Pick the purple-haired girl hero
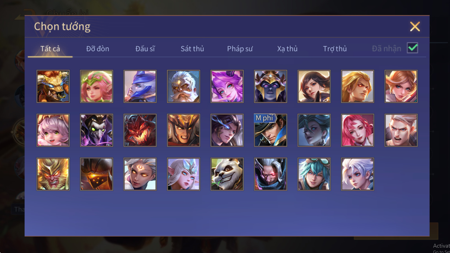This screenshot has width=450, height=253. click(227, 86)
